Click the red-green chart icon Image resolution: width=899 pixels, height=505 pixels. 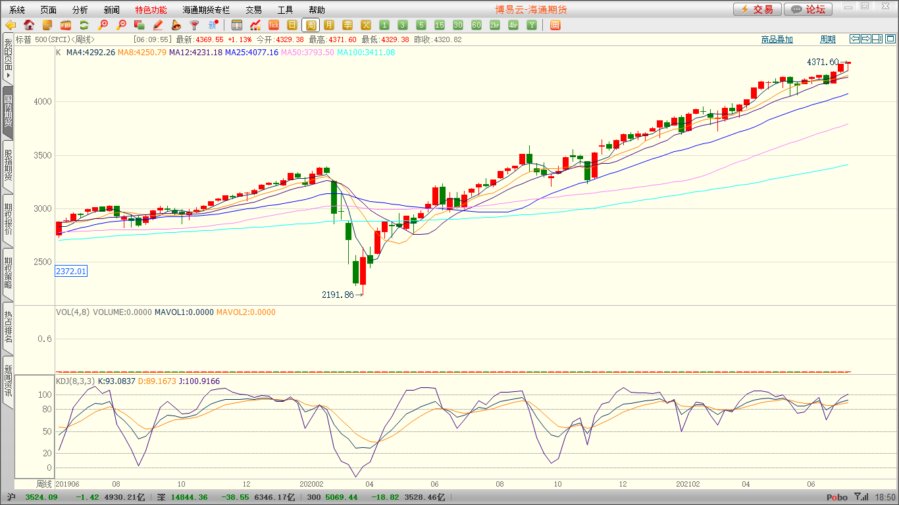[x=255, y=25]
